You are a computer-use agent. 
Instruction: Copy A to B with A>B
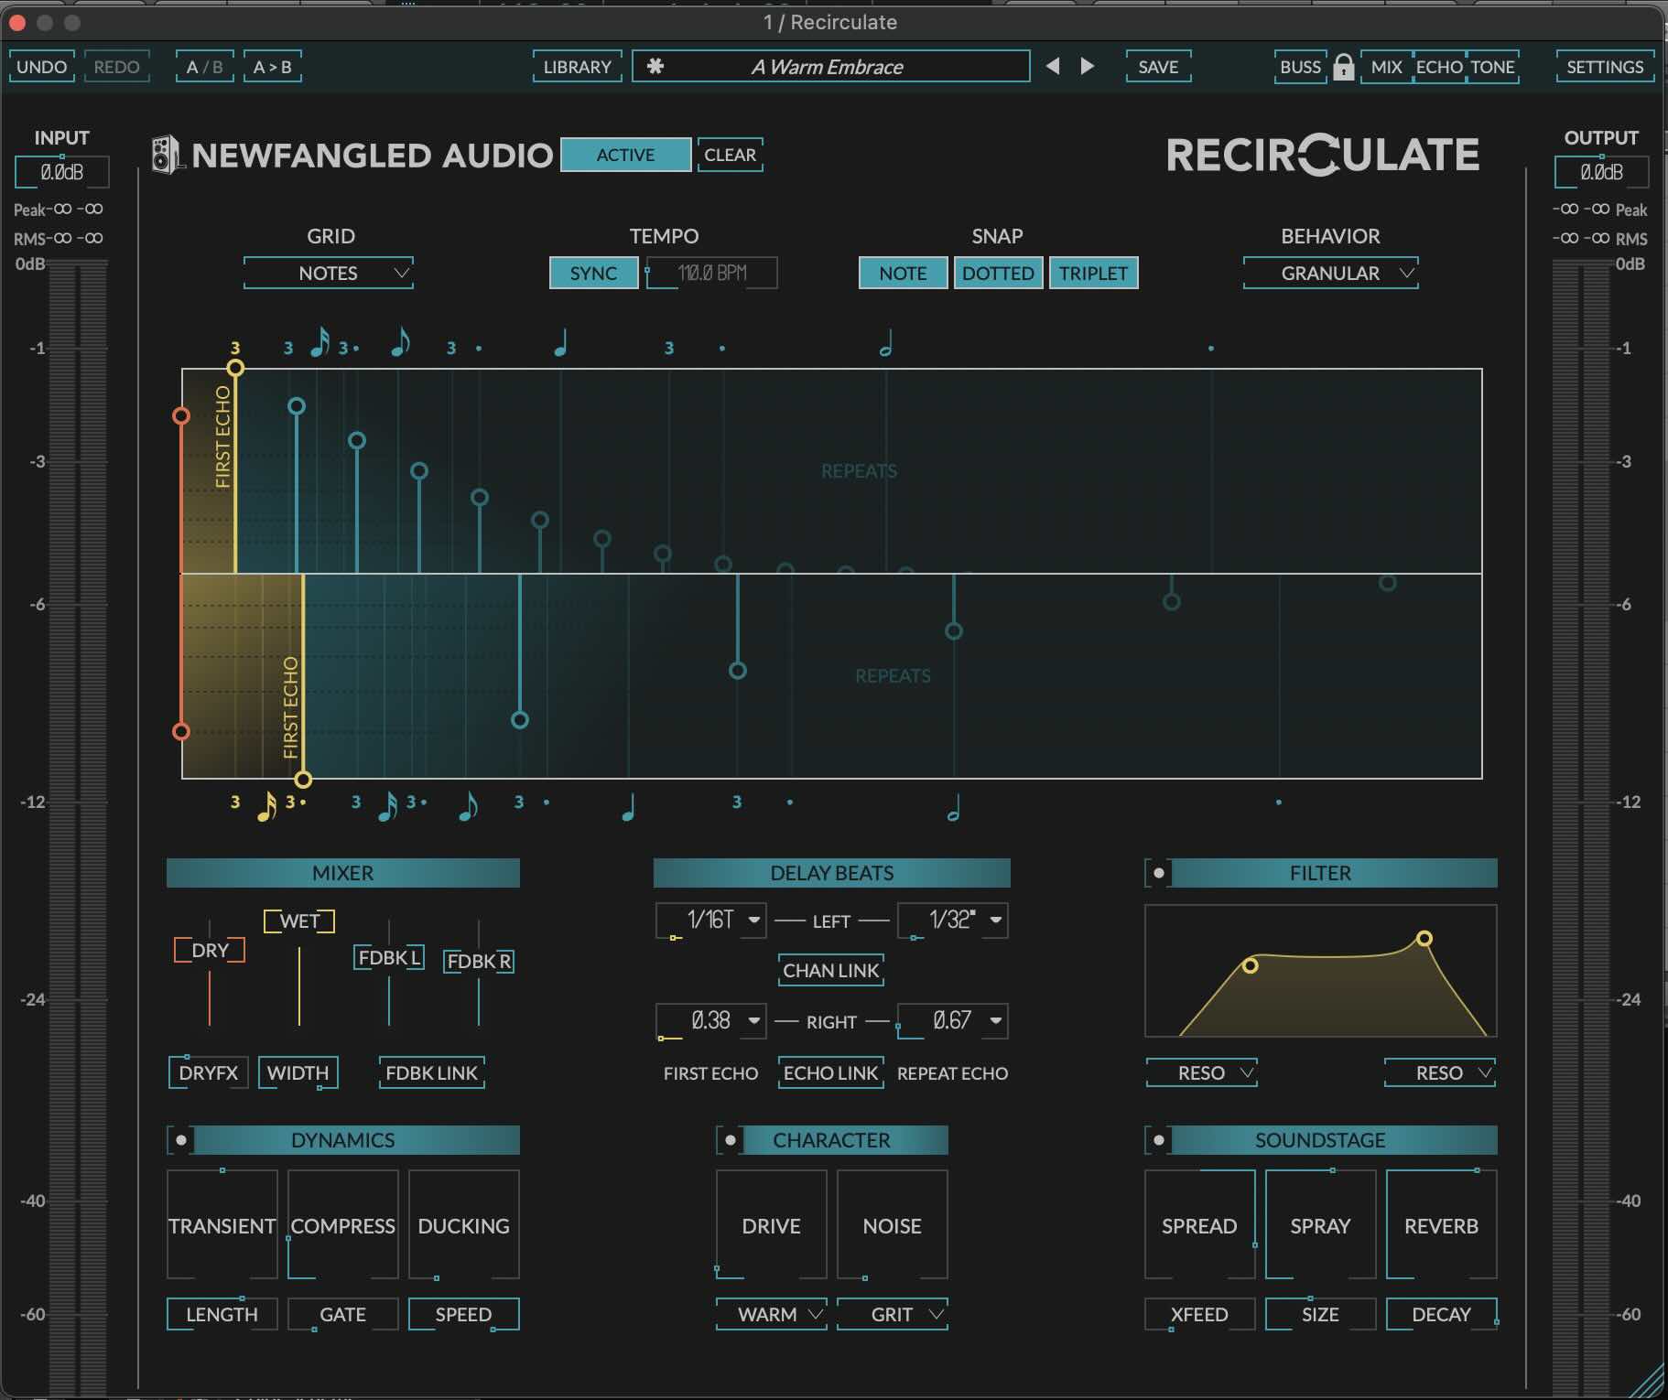coord(272,67)
